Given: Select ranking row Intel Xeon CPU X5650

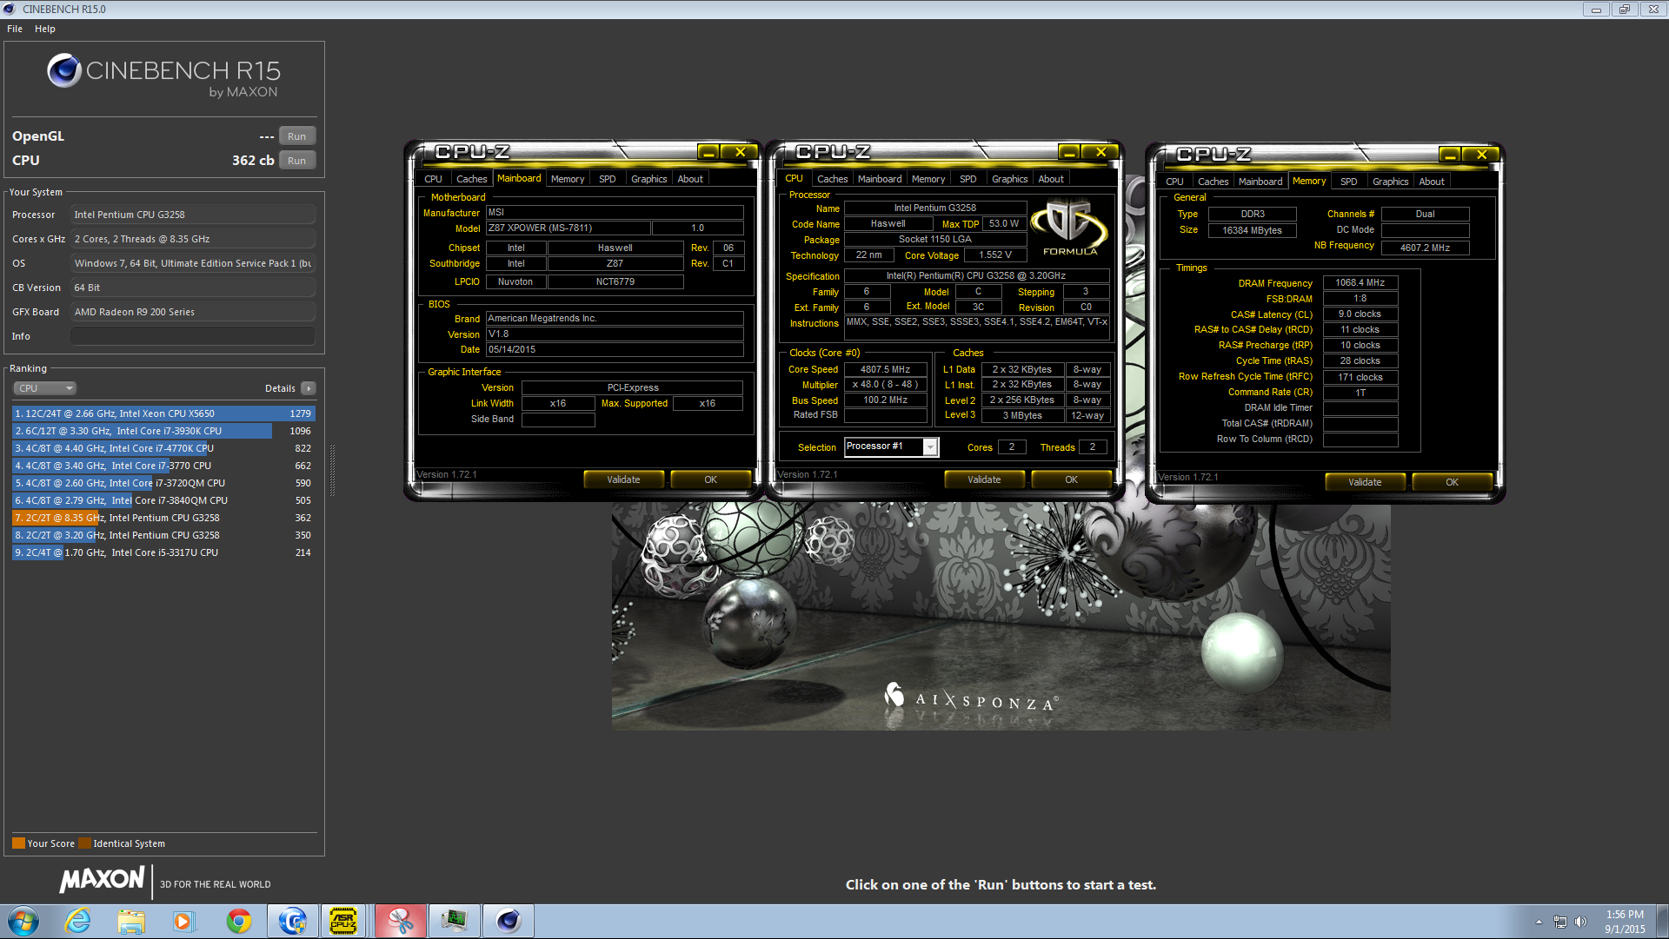Looking at the screenshot, I should pyautogui.click(x=163, y=413).
